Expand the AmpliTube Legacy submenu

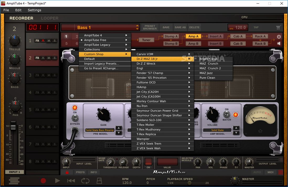[x=105, y=45]
